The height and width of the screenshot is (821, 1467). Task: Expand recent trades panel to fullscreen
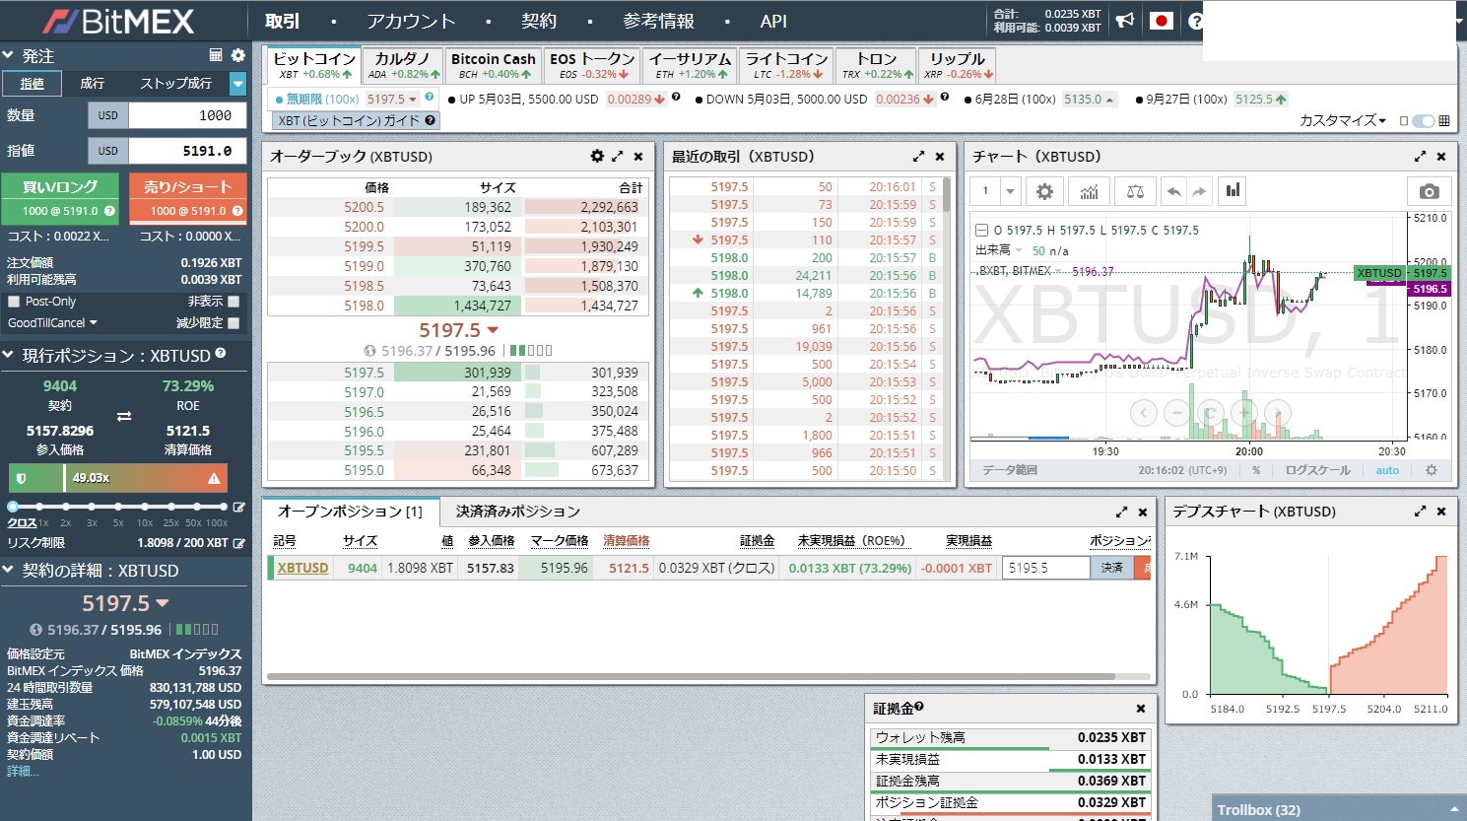click(918, 156)
